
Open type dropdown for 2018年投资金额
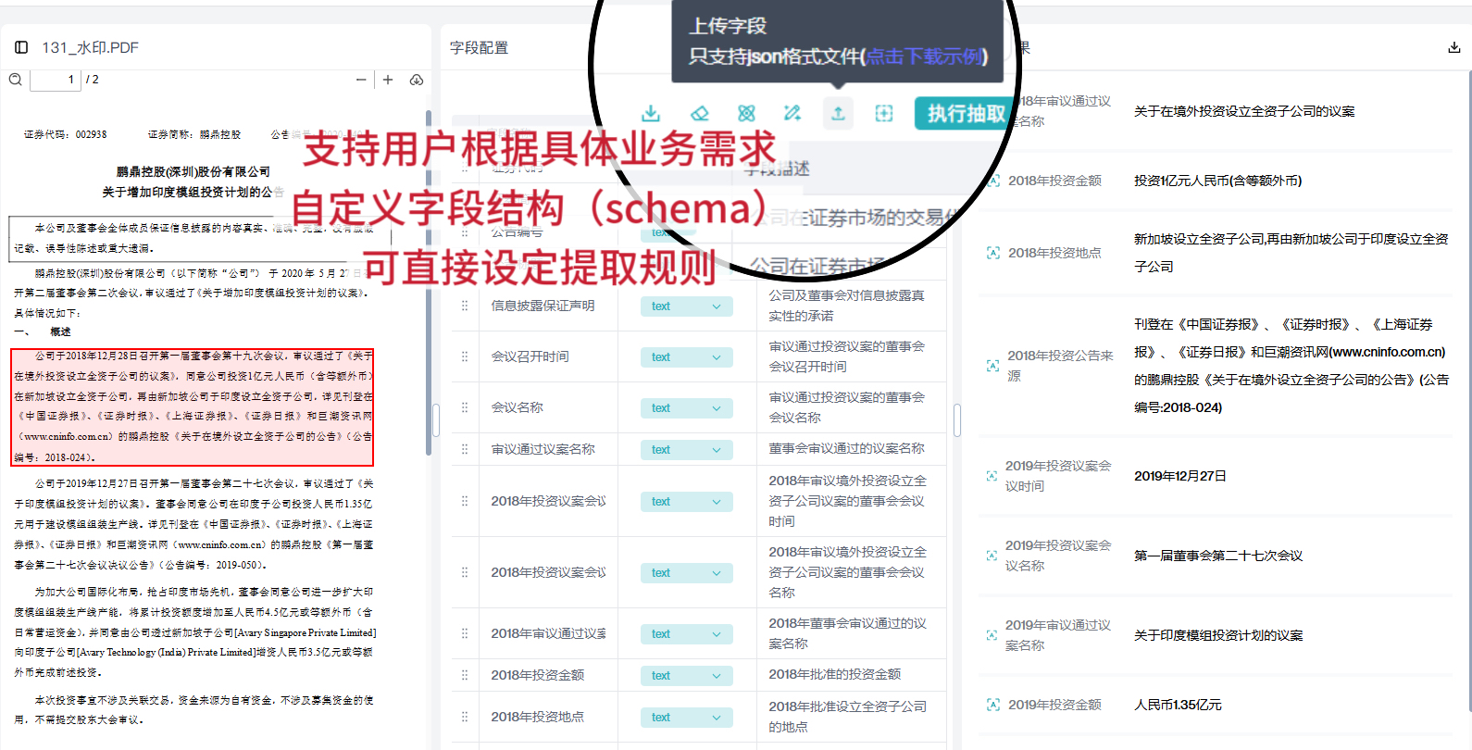click(x=686, y=676)
